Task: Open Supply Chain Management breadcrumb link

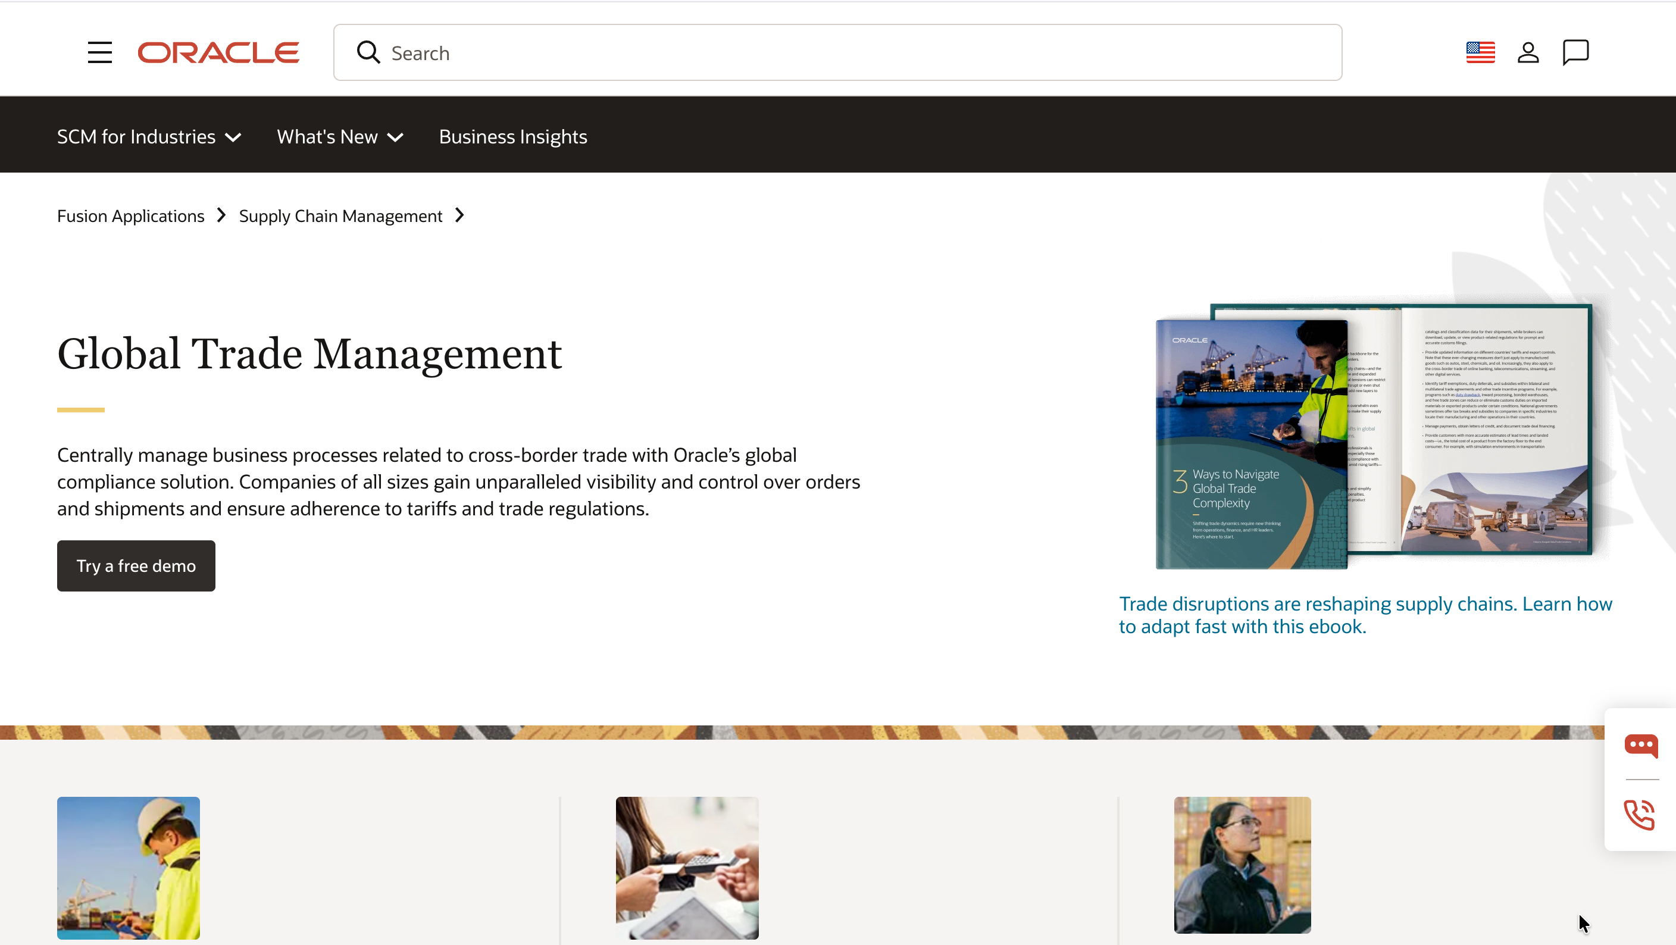Action: click(340, 216)
